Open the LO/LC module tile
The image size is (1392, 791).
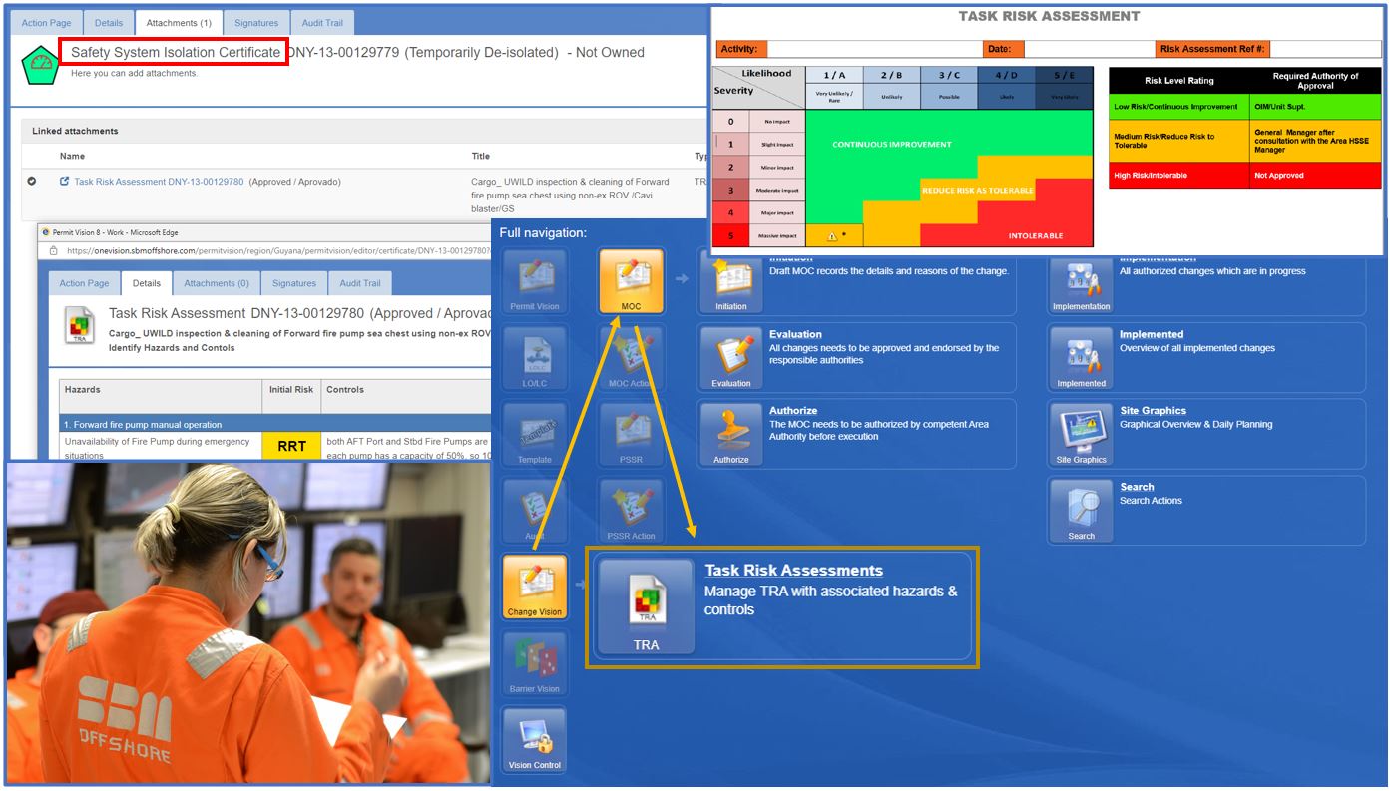click(535, 359)
